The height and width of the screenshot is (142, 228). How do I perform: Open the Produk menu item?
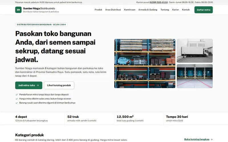pyautogui.click(x=98, y=10)
